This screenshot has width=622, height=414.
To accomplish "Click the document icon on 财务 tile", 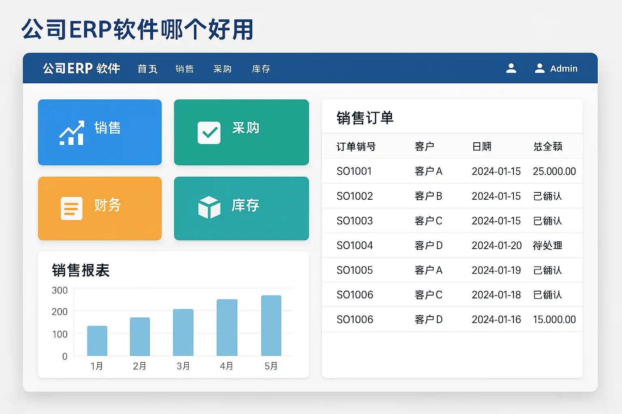I will (71, 208).
